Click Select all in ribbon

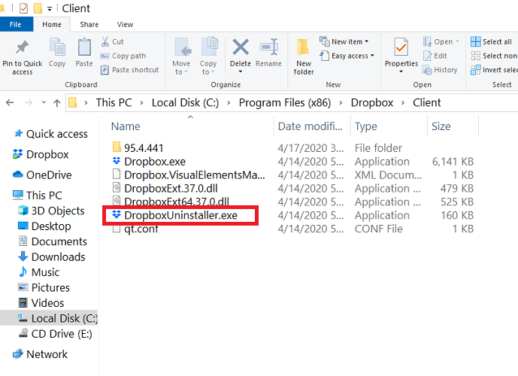(x=491, y=41)
